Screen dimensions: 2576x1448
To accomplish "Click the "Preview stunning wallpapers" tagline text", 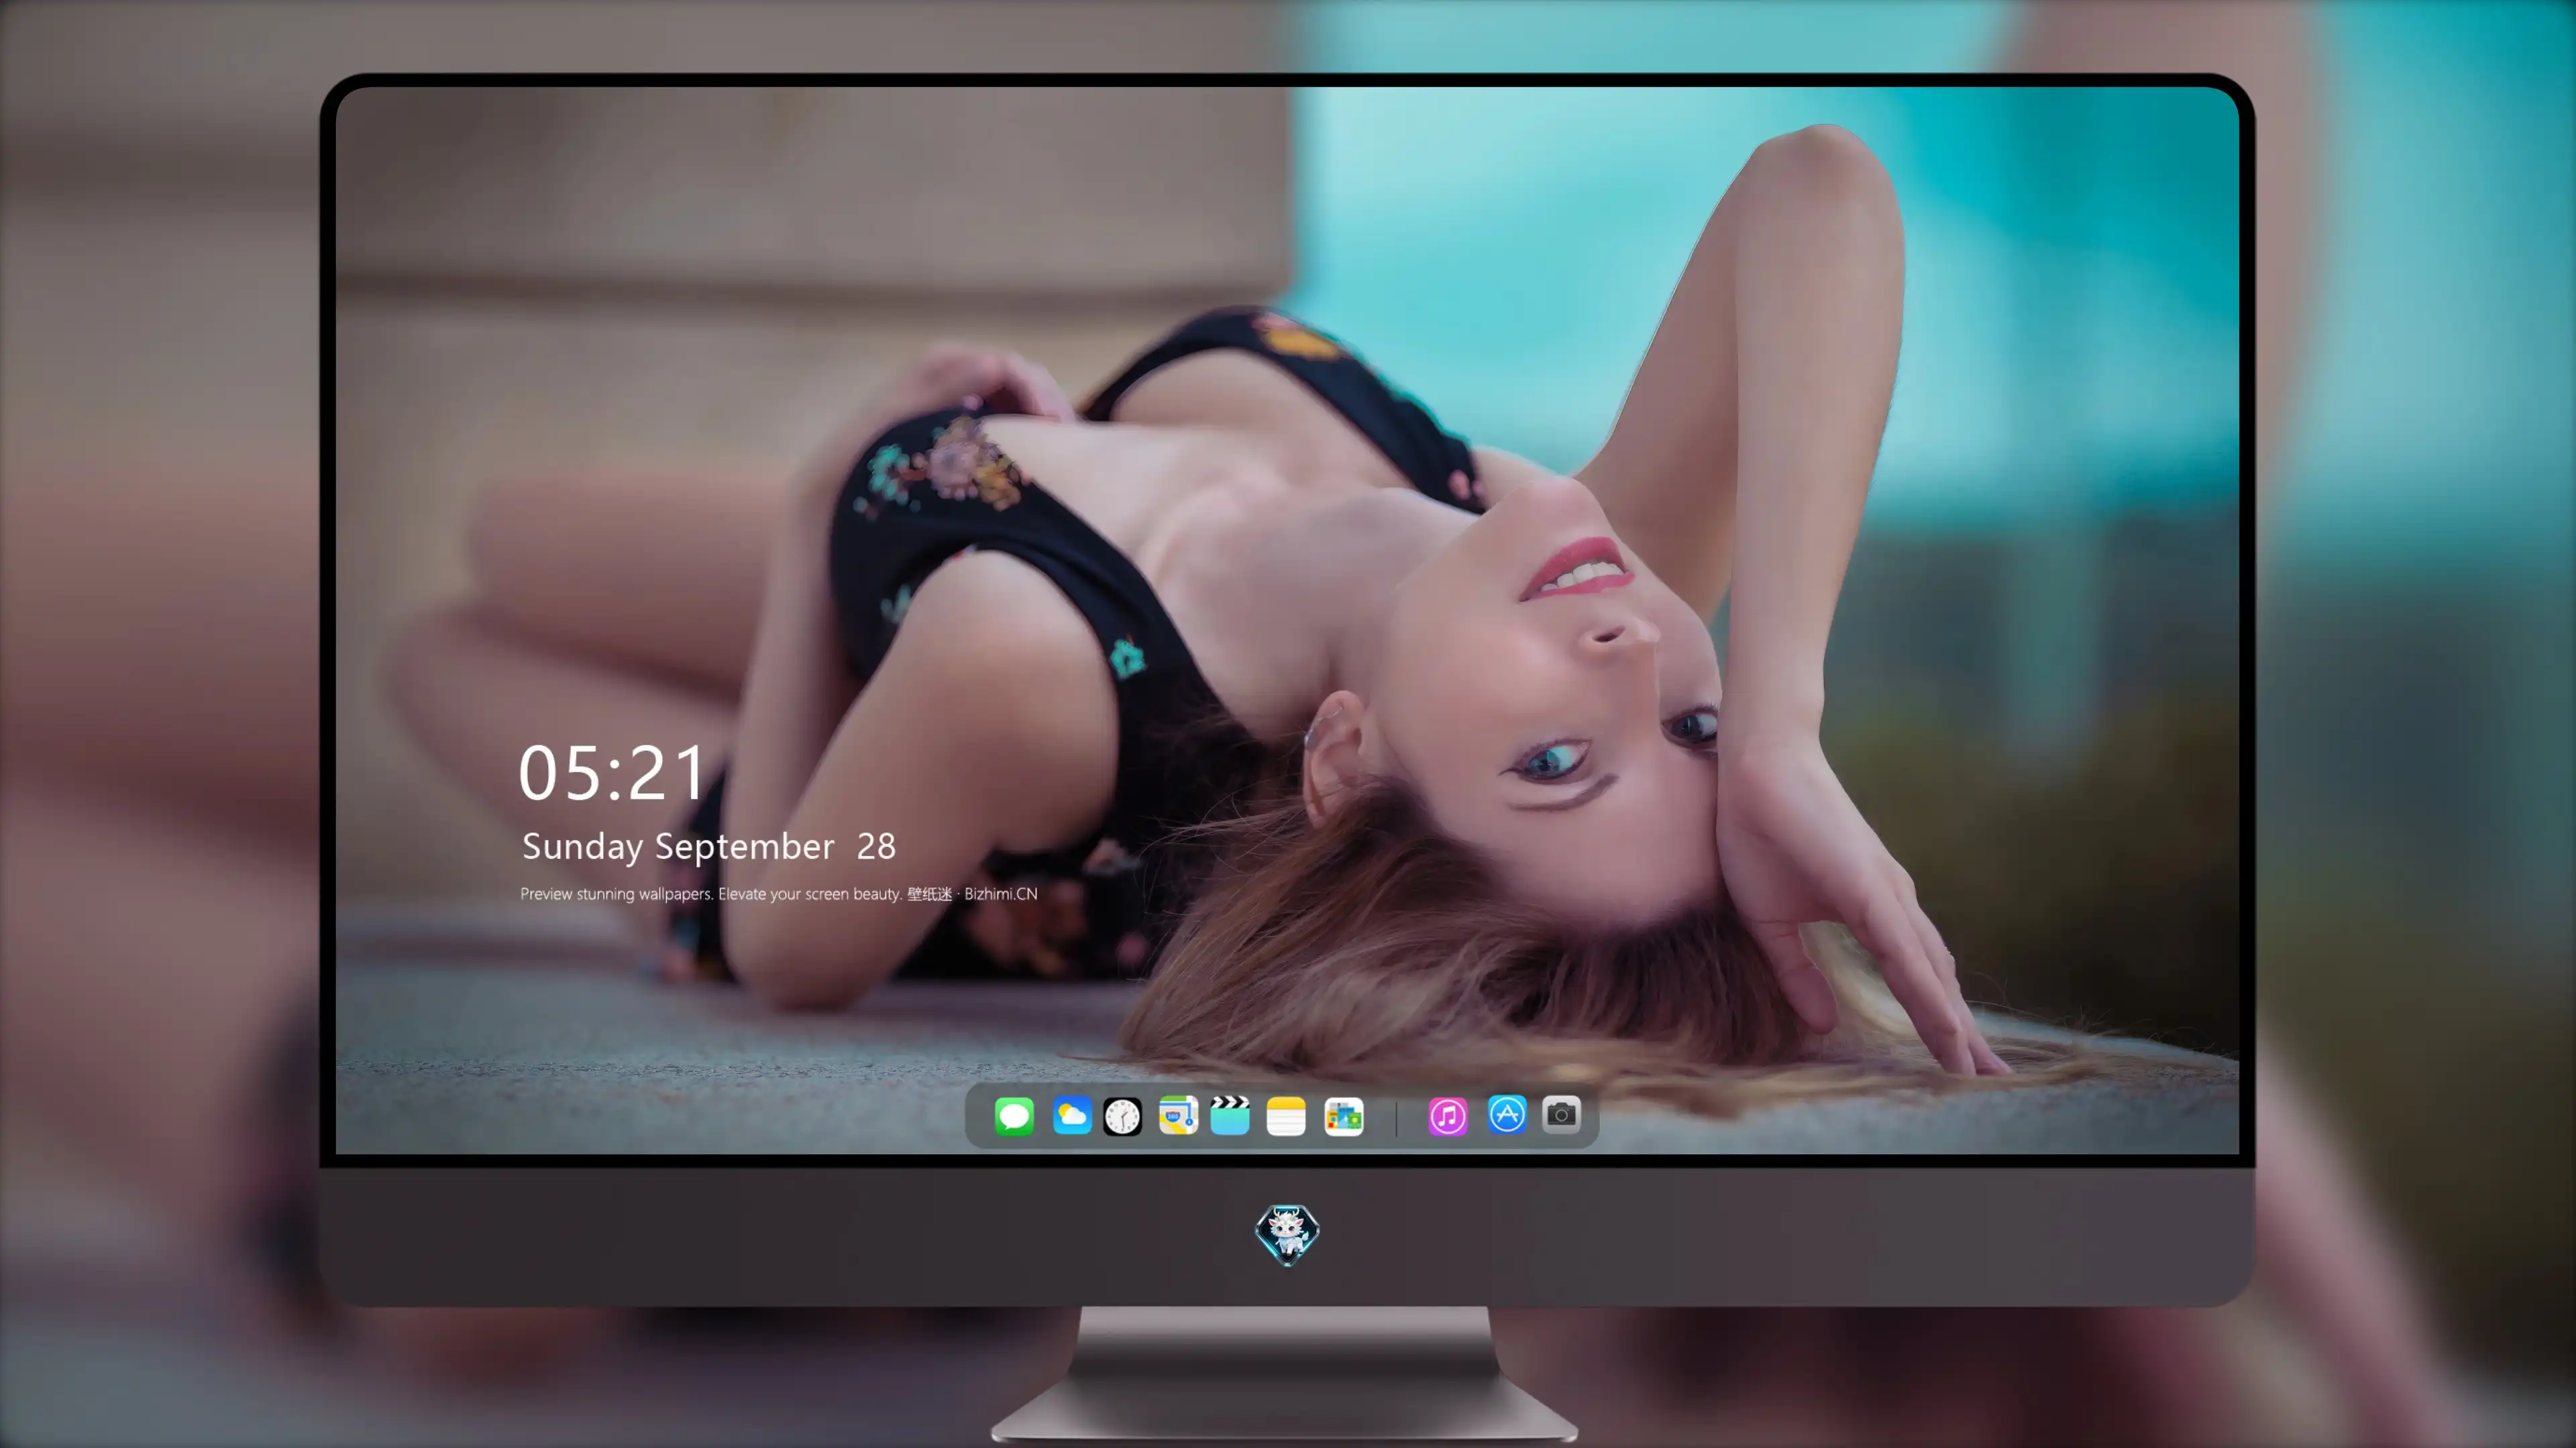I will [779, 894].
